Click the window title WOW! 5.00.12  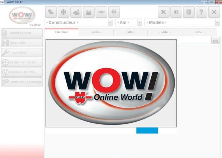coord(15,2)
